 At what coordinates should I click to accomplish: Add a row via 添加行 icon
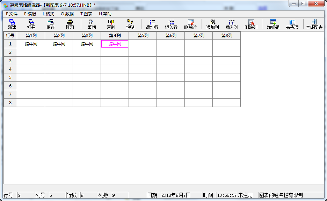click(x=152, y=24)
